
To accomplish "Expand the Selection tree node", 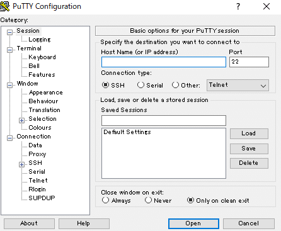I will click(x=21, y=121).
